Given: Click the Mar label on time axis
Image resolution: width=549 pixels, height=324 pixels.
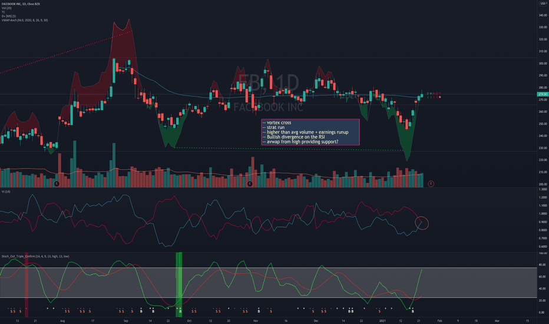Looking at the screenshot, I should coord(497,320).
